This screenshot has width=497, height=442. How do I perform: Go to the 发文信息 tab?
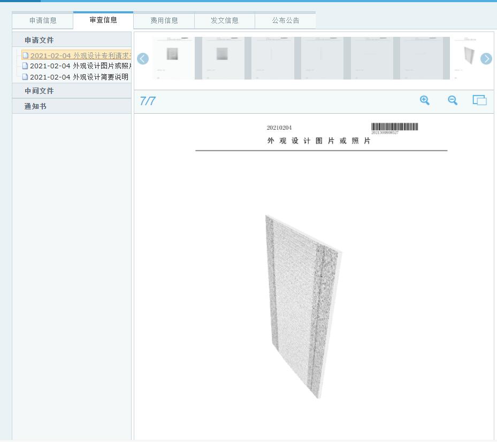(x=225, y=21)
